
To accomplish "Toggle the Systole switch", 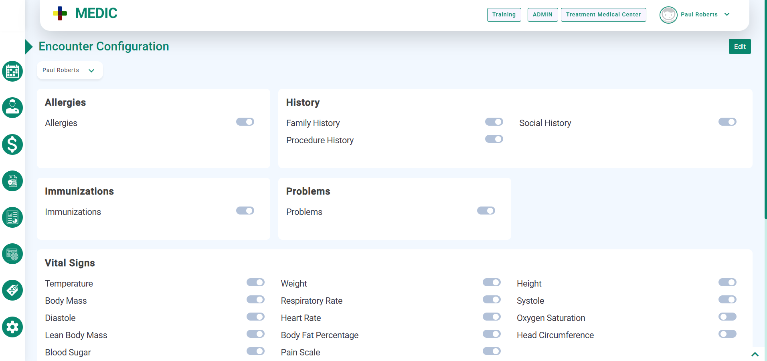I will pyautogui.click(x=727, y=299).
